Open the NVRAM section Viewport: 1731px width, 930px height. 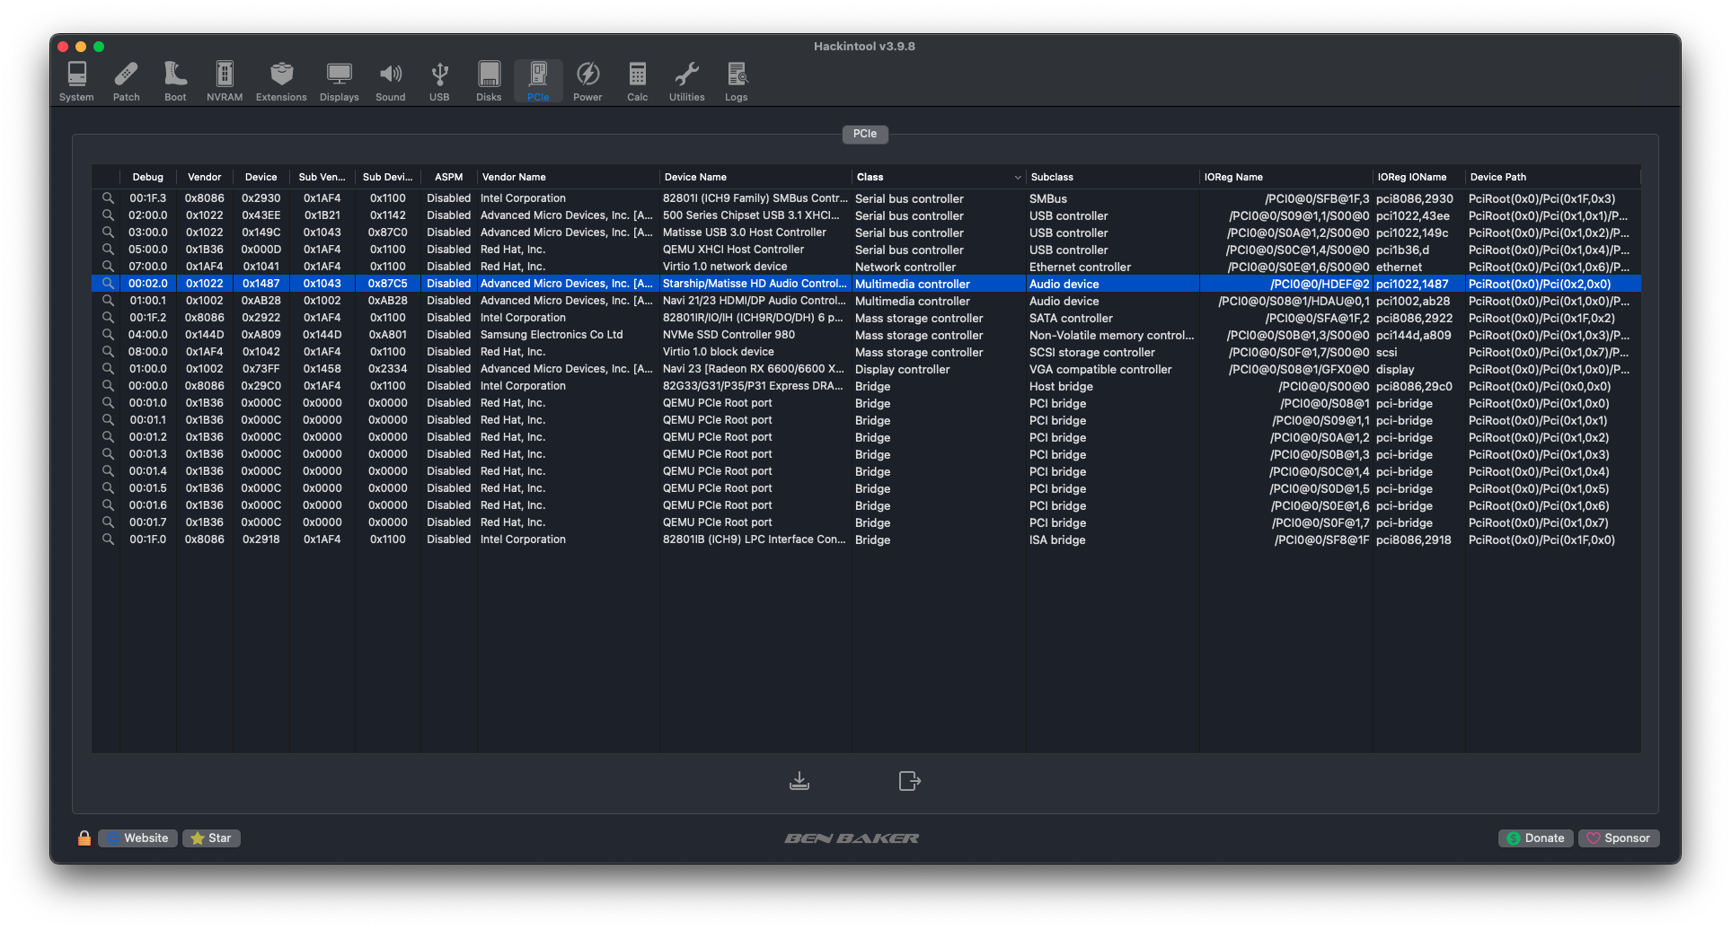click(x=225, y=81)
